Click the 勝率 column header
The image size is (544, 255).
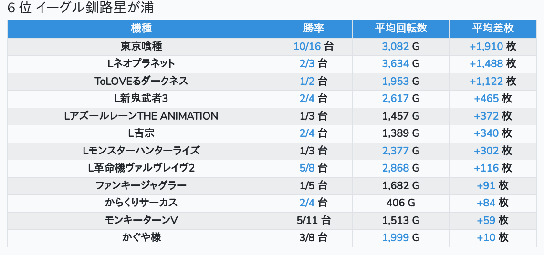tap(314, 29)
